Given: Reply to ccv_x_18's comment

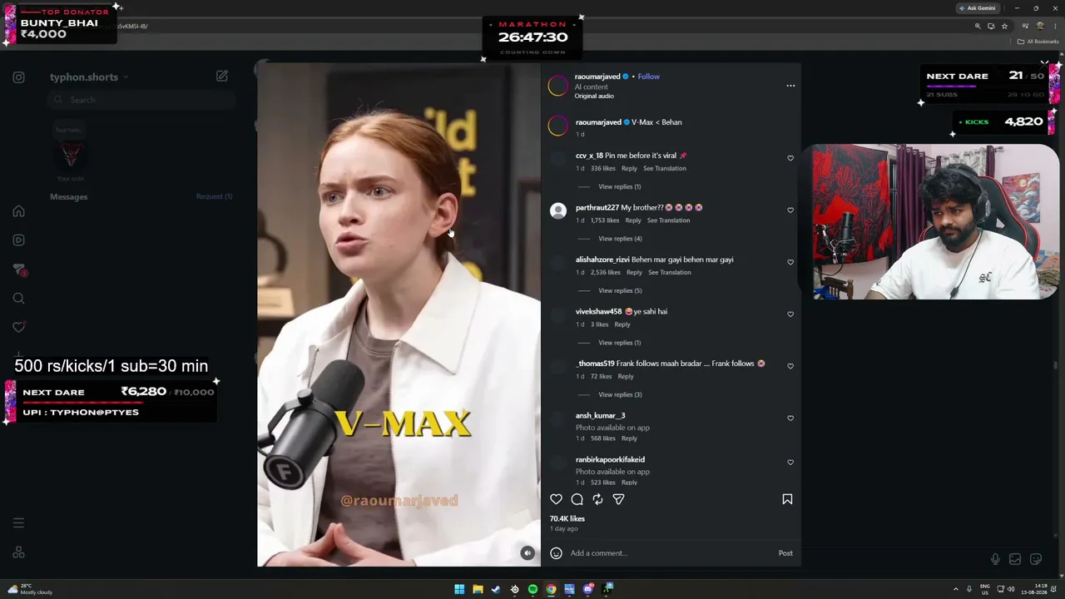Looking at the screenshot, I should point(629,168).
